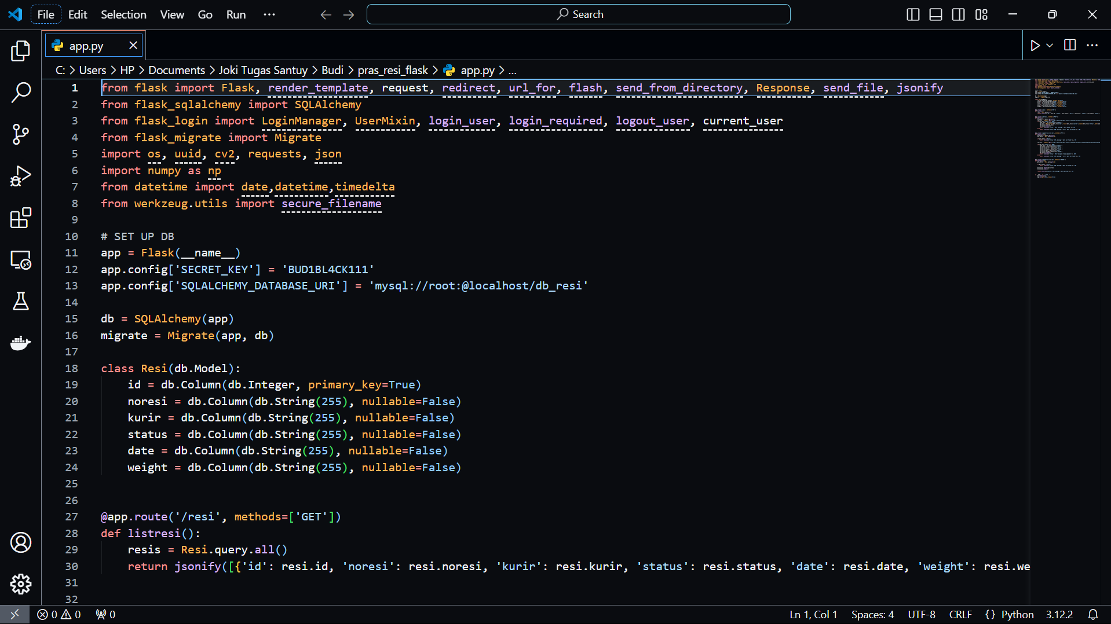The height and width of the screenshot is (624, 1111).
Task: Open the Source Control view
Action: click(x=21, y=134)
